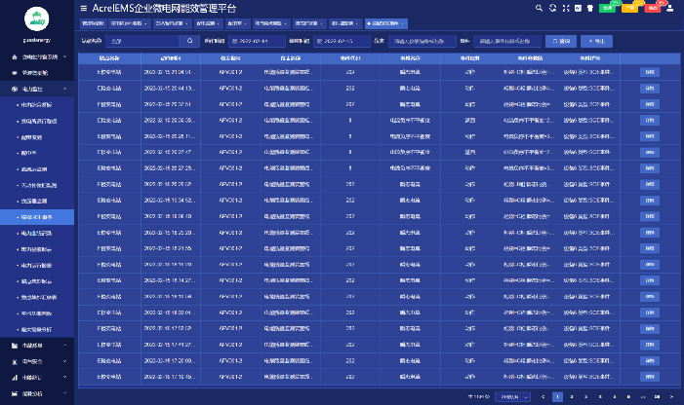Screen dimensions: 684x405
Task: Click the magnifier icon inside station search box
Action: click(x=189, y=42)
